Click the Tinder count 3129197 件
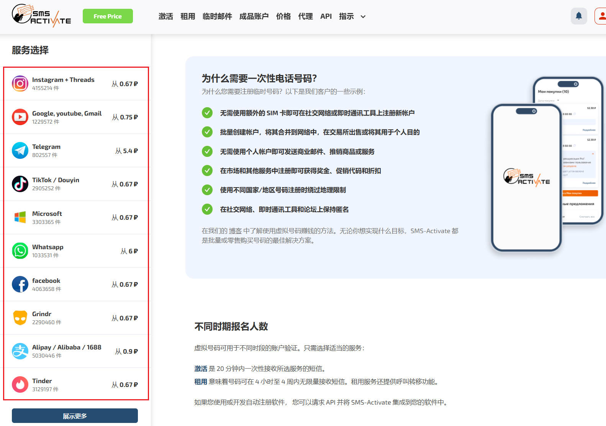 pos(46,389)
